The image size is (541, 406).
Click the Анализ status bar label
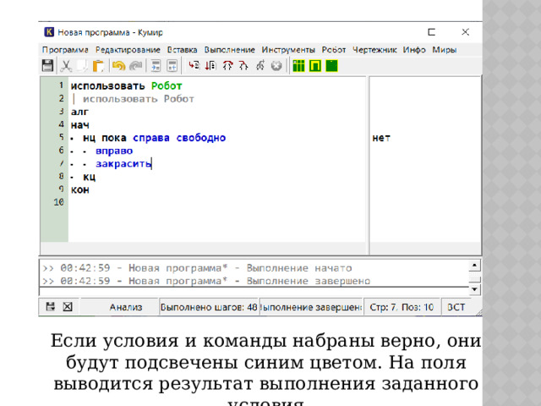pos(126,307)
